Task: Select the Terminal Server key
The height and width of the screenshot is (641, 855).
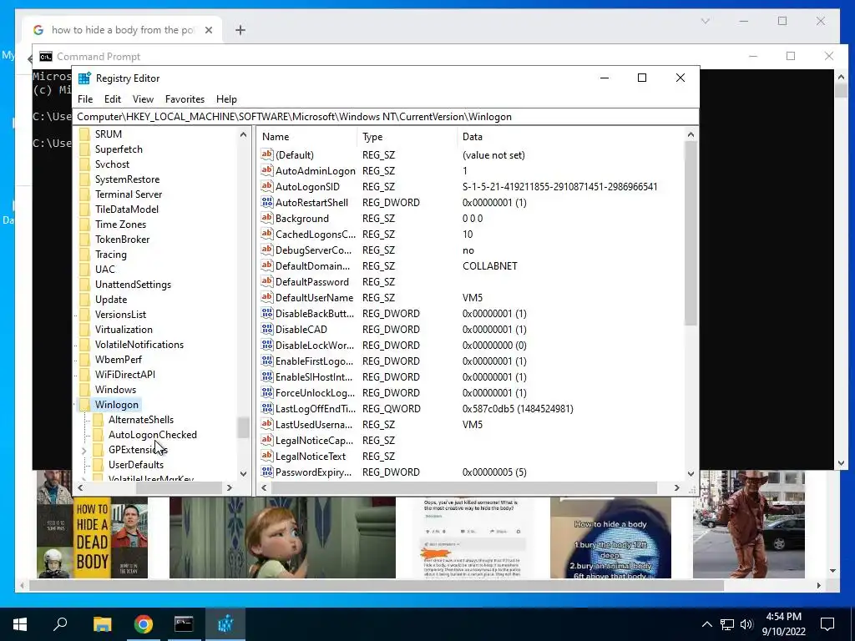Action: click(128, 194)
